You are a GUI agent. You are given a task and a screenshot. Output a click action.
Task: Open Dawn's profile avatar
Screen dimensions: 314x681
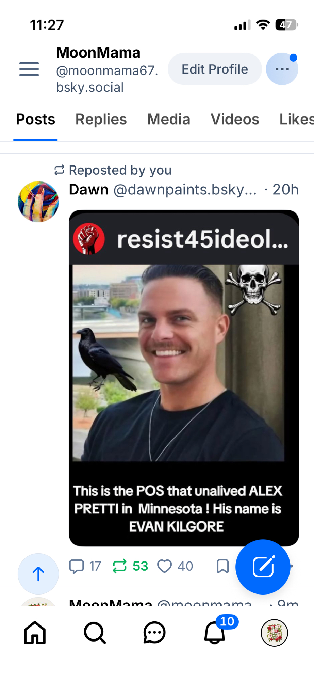38,202
